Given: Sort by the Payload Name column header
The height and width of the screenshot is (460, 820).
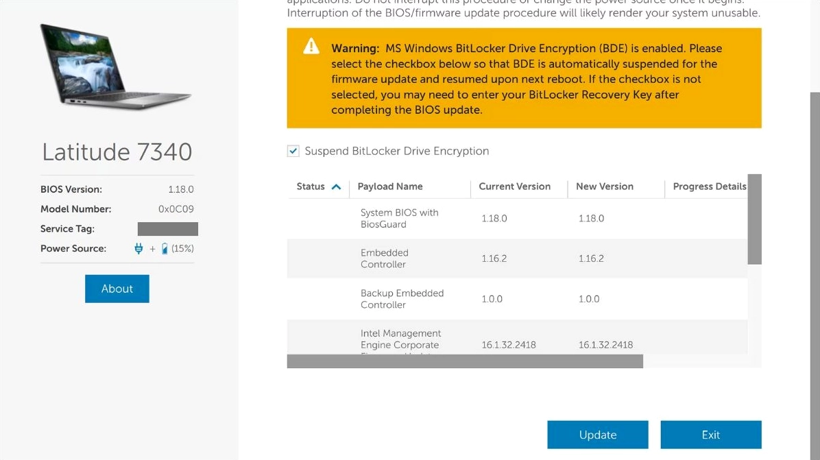Looking at the screenshot, I should [x=389, y=186].
